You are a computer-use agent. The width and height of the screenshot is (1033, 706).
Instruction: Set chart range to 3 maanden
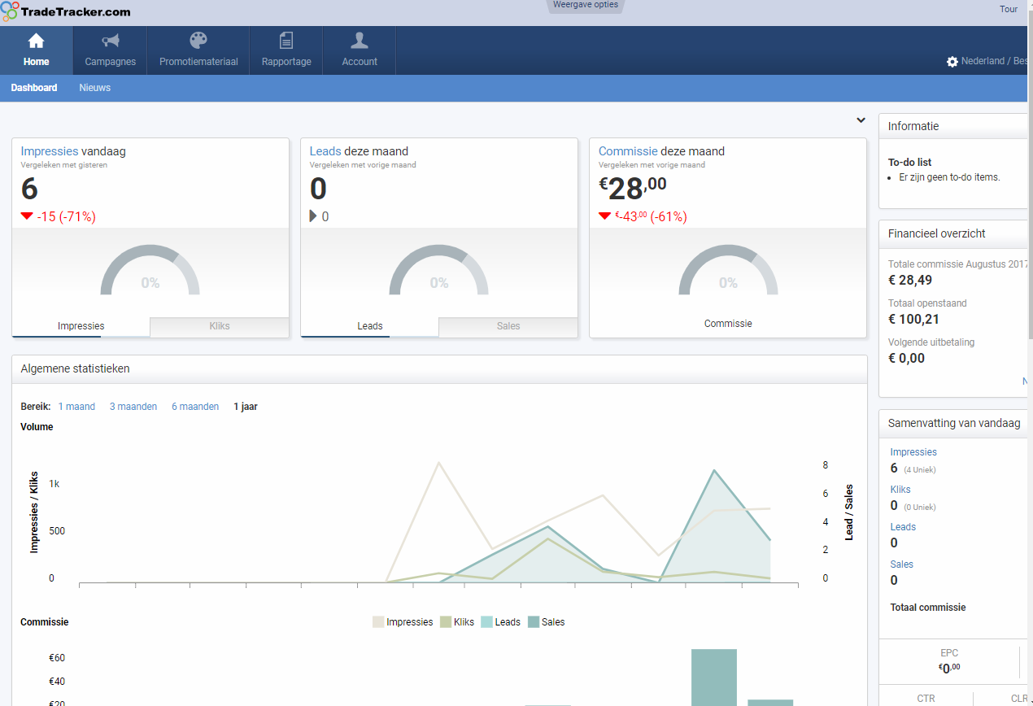(133, 407)
